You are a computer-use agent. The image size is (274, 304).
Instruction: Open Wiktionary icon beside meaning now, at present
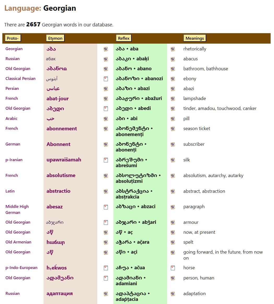173,232
